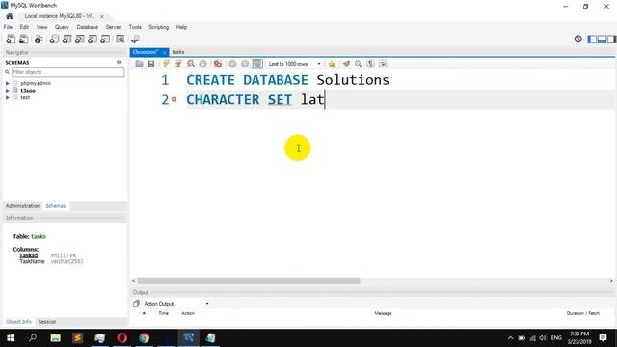
Task: Switch to the tasks editor tab
Action: pos(177,52)
